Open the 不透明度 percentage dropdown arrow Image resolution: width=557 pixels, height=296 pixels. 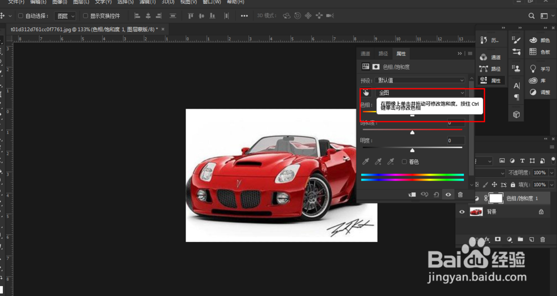[x=551, y=173]
